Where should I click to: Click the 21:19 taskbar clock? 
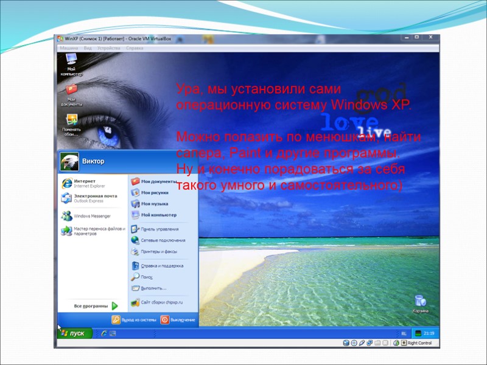coord(429,333)
